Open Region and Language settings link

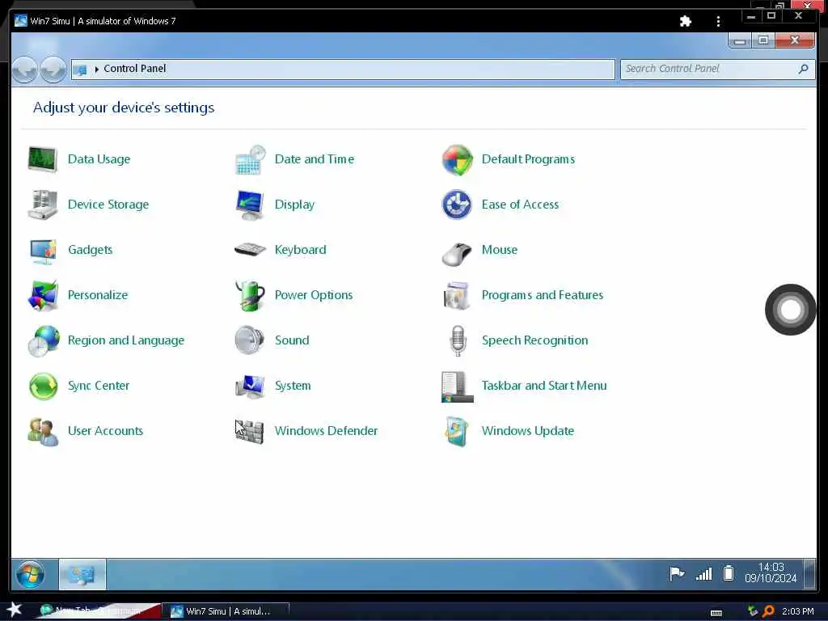[126, 340]
